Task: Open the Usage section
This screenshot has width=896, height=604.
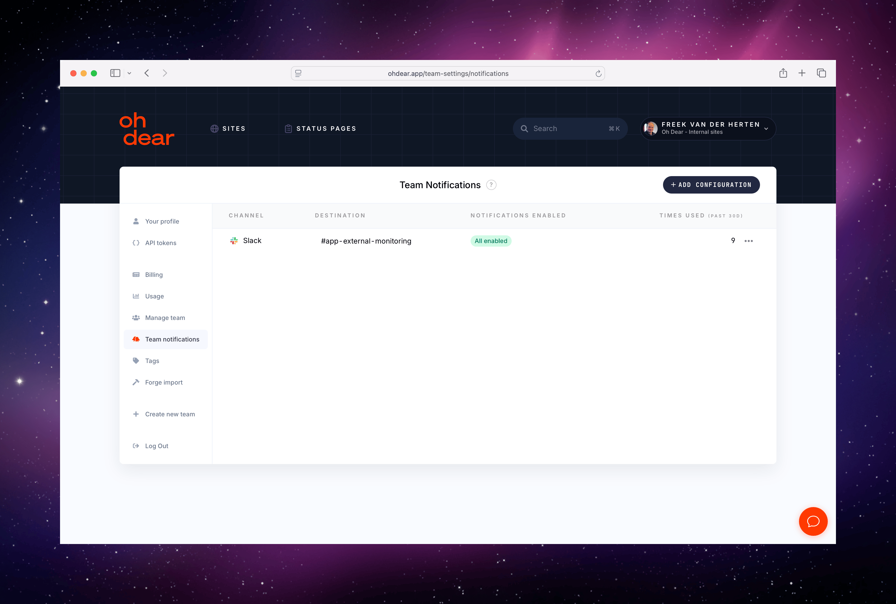Action: tap(166, 296)
